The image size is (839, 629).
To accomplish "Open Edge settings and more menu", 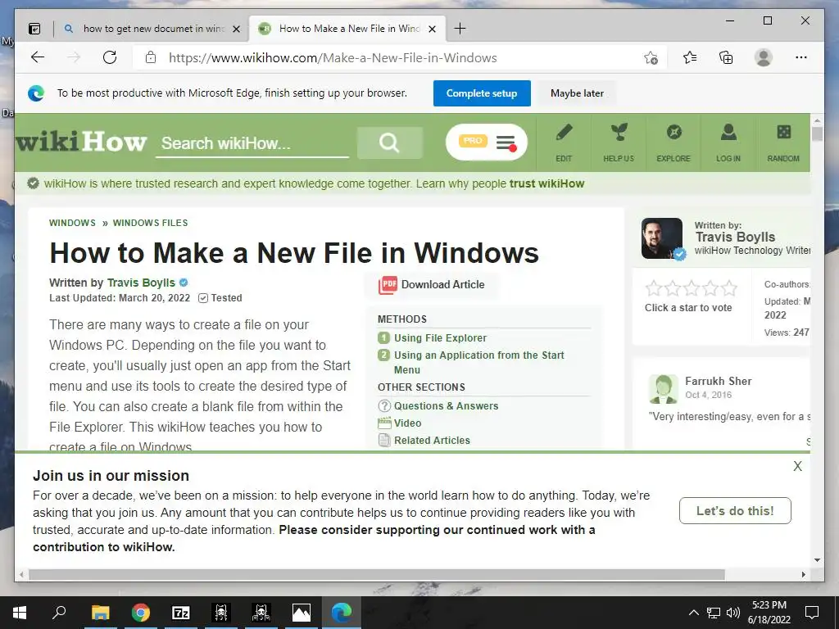I will click(801, 57).
